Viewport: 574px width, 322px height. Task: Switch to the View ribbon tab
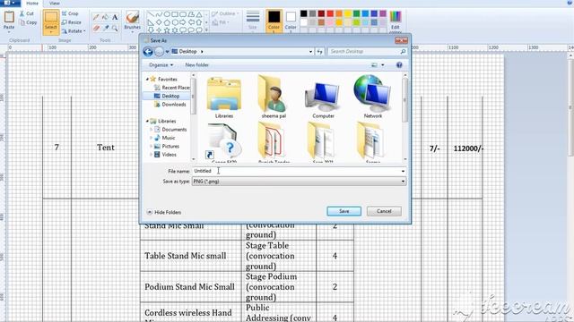[54, 4]
